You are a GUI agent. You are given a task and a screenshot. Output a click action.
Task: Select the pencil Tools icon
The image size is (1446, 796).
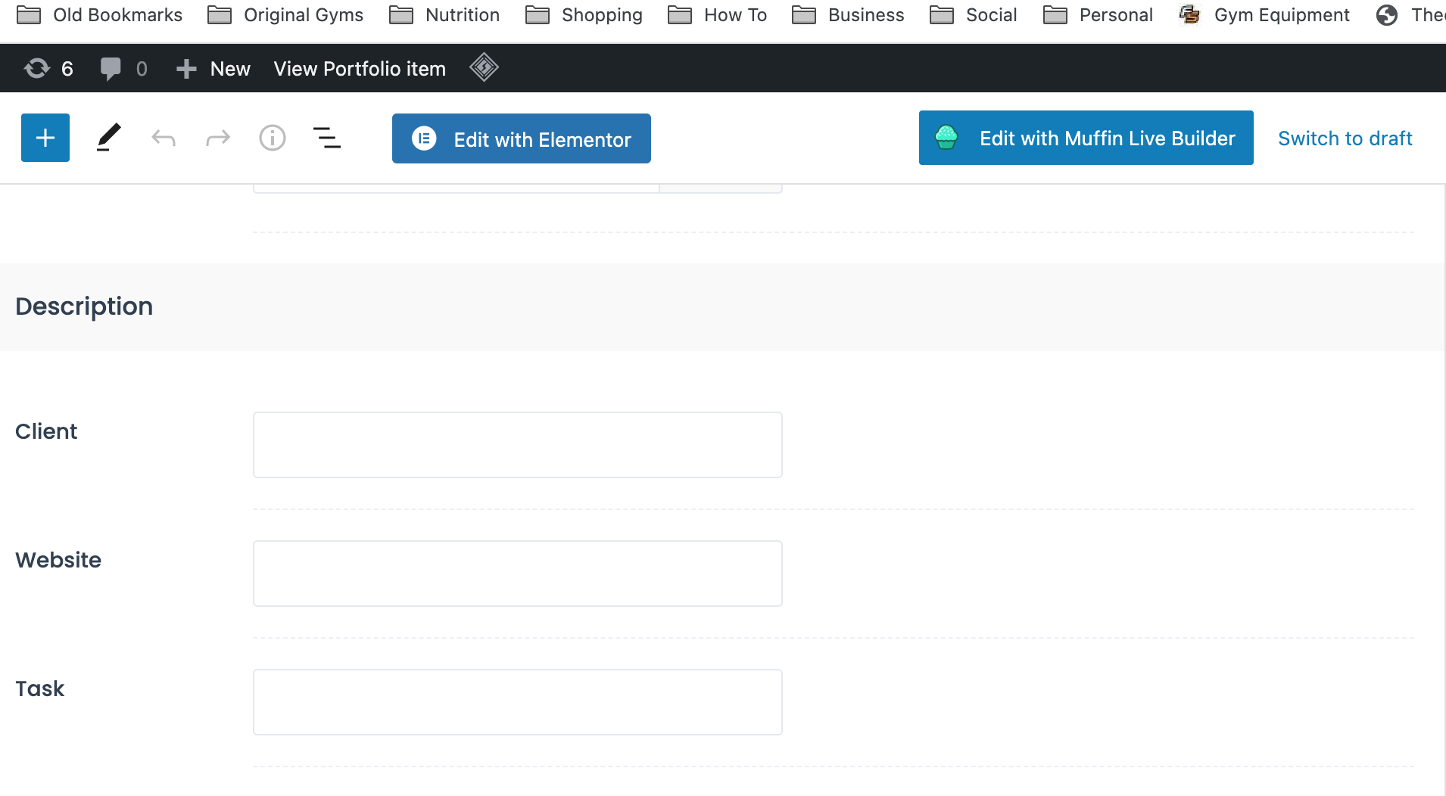coord(109,138)
